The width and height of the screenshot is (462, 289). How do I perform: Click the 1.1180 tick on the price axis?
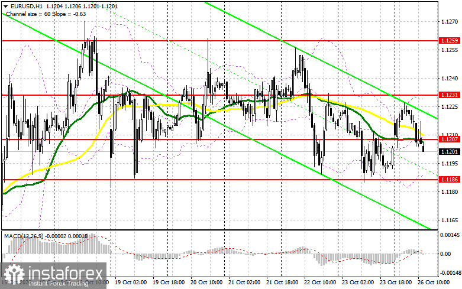point(450,191)
